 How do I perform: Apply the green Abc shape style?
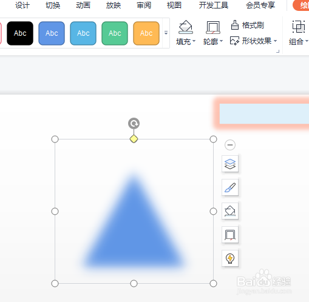click(115, 33)
